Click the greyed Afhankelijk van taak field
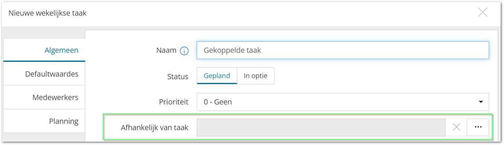 321,128
